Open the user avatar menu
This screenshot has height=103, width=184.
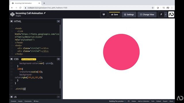click(x=171, y=14)
